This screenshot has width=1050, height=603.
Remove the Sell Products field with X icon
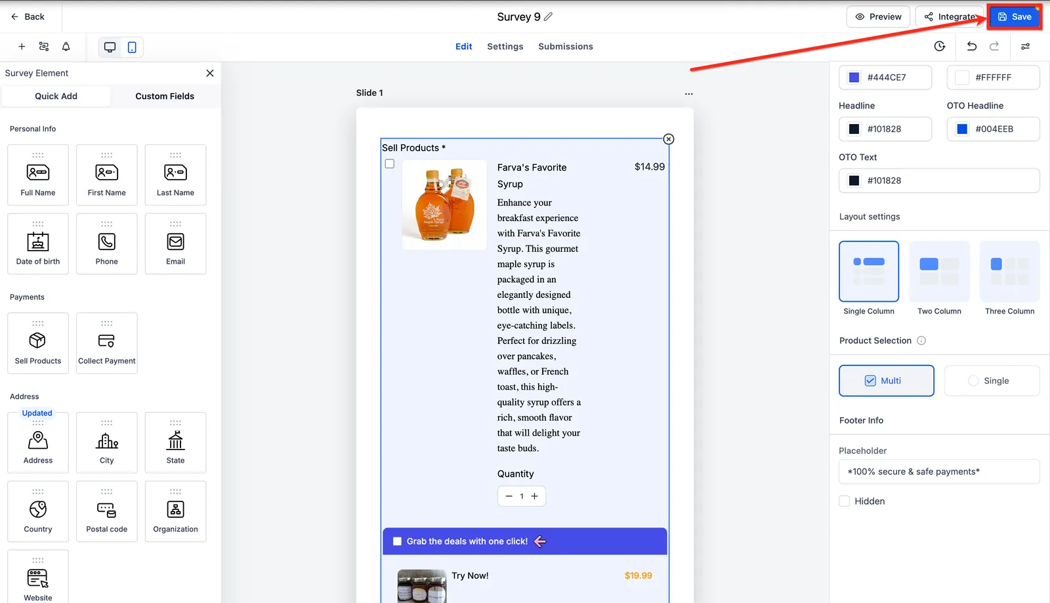click(x=668, y=139)
